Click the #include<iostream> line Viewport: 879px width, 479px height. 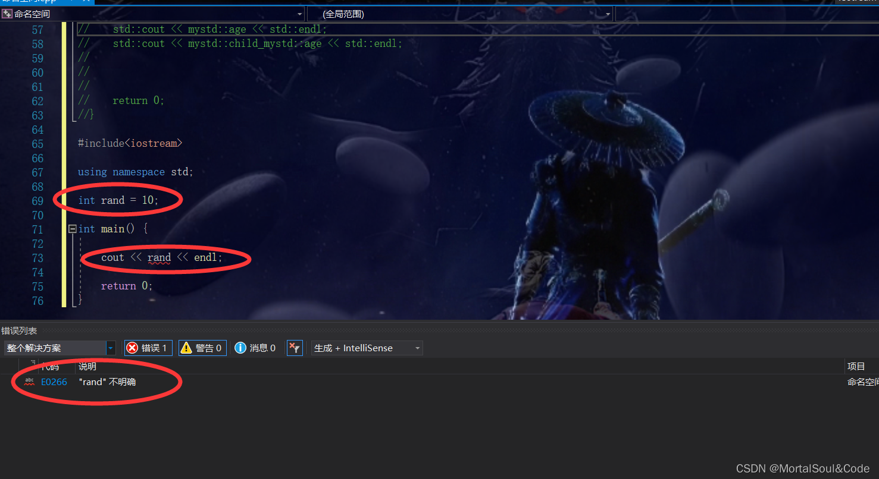(130, 143)
